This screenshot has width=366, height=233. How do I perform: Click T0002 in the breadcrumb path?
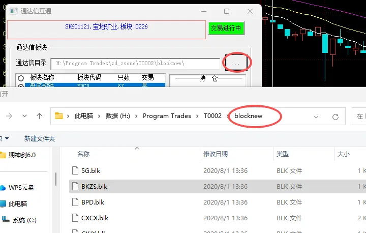pyautogui.click(x=212, y=116)
